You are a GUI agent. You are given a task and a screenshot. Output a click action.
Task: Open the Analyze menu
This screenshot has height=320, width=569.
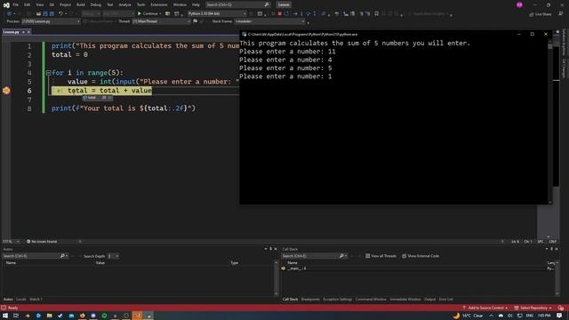[124, 4]
